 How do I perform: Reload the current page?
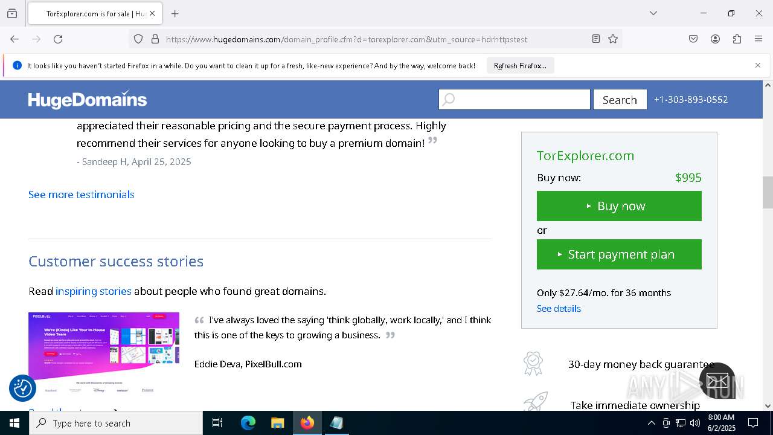point(58,39)
